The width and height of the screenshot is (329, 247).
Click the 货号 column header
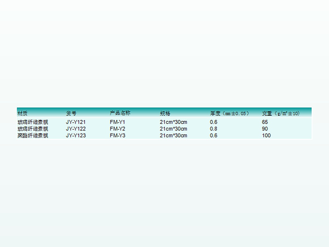point(71,113)
